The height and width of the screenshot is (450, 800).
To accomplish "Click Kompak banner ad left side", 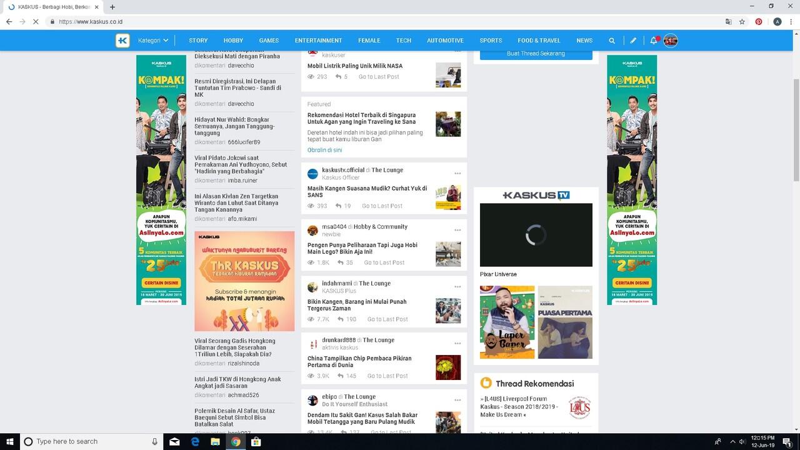I will [x=161, y=180].
